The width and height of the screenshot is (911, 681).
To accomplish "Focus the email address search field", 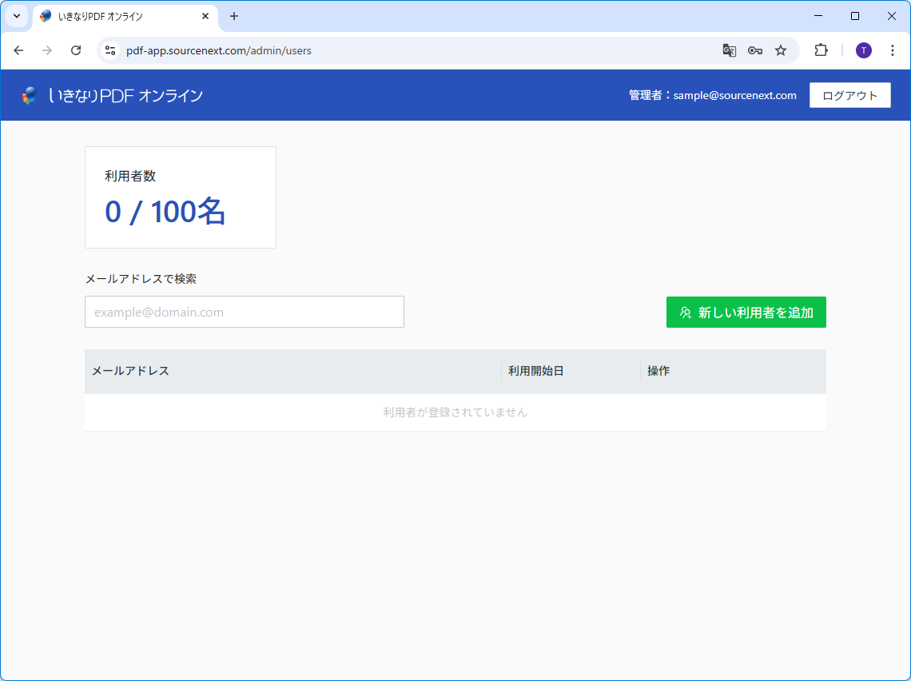I will 244,312.
